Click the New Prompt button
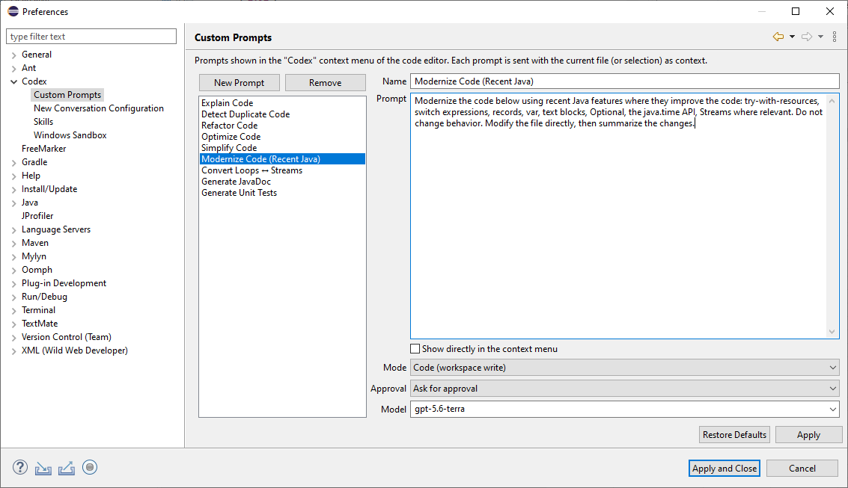This screenshot has width=848, height=488. tap(239, 83)
